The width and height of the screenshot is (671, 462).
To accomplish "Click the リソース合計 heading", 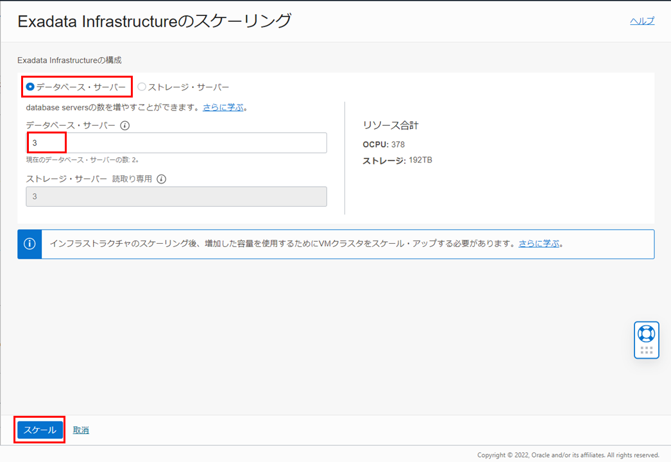I will [391, 125].
